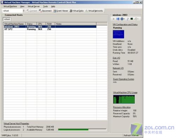Expand the vshost host dropdown

[24, 11]
